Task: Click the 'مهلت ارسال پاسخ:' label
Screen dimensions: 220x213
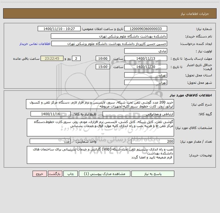Action: [x=198, y=59]
